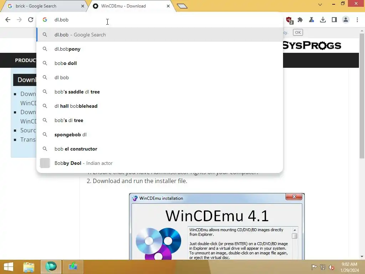Pick the bob el constructor suggestion
This screenshot has width=365, height=274.
[x=160, y=149]
